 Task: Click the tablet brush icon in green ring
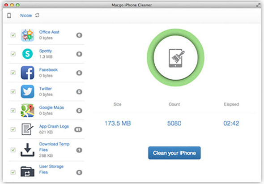coord(177,58)
